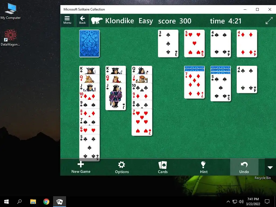Select the King of spades in the second column
The width and height of the screenshot is (276, 207).
pyautogui.click(x=116, y=70)
